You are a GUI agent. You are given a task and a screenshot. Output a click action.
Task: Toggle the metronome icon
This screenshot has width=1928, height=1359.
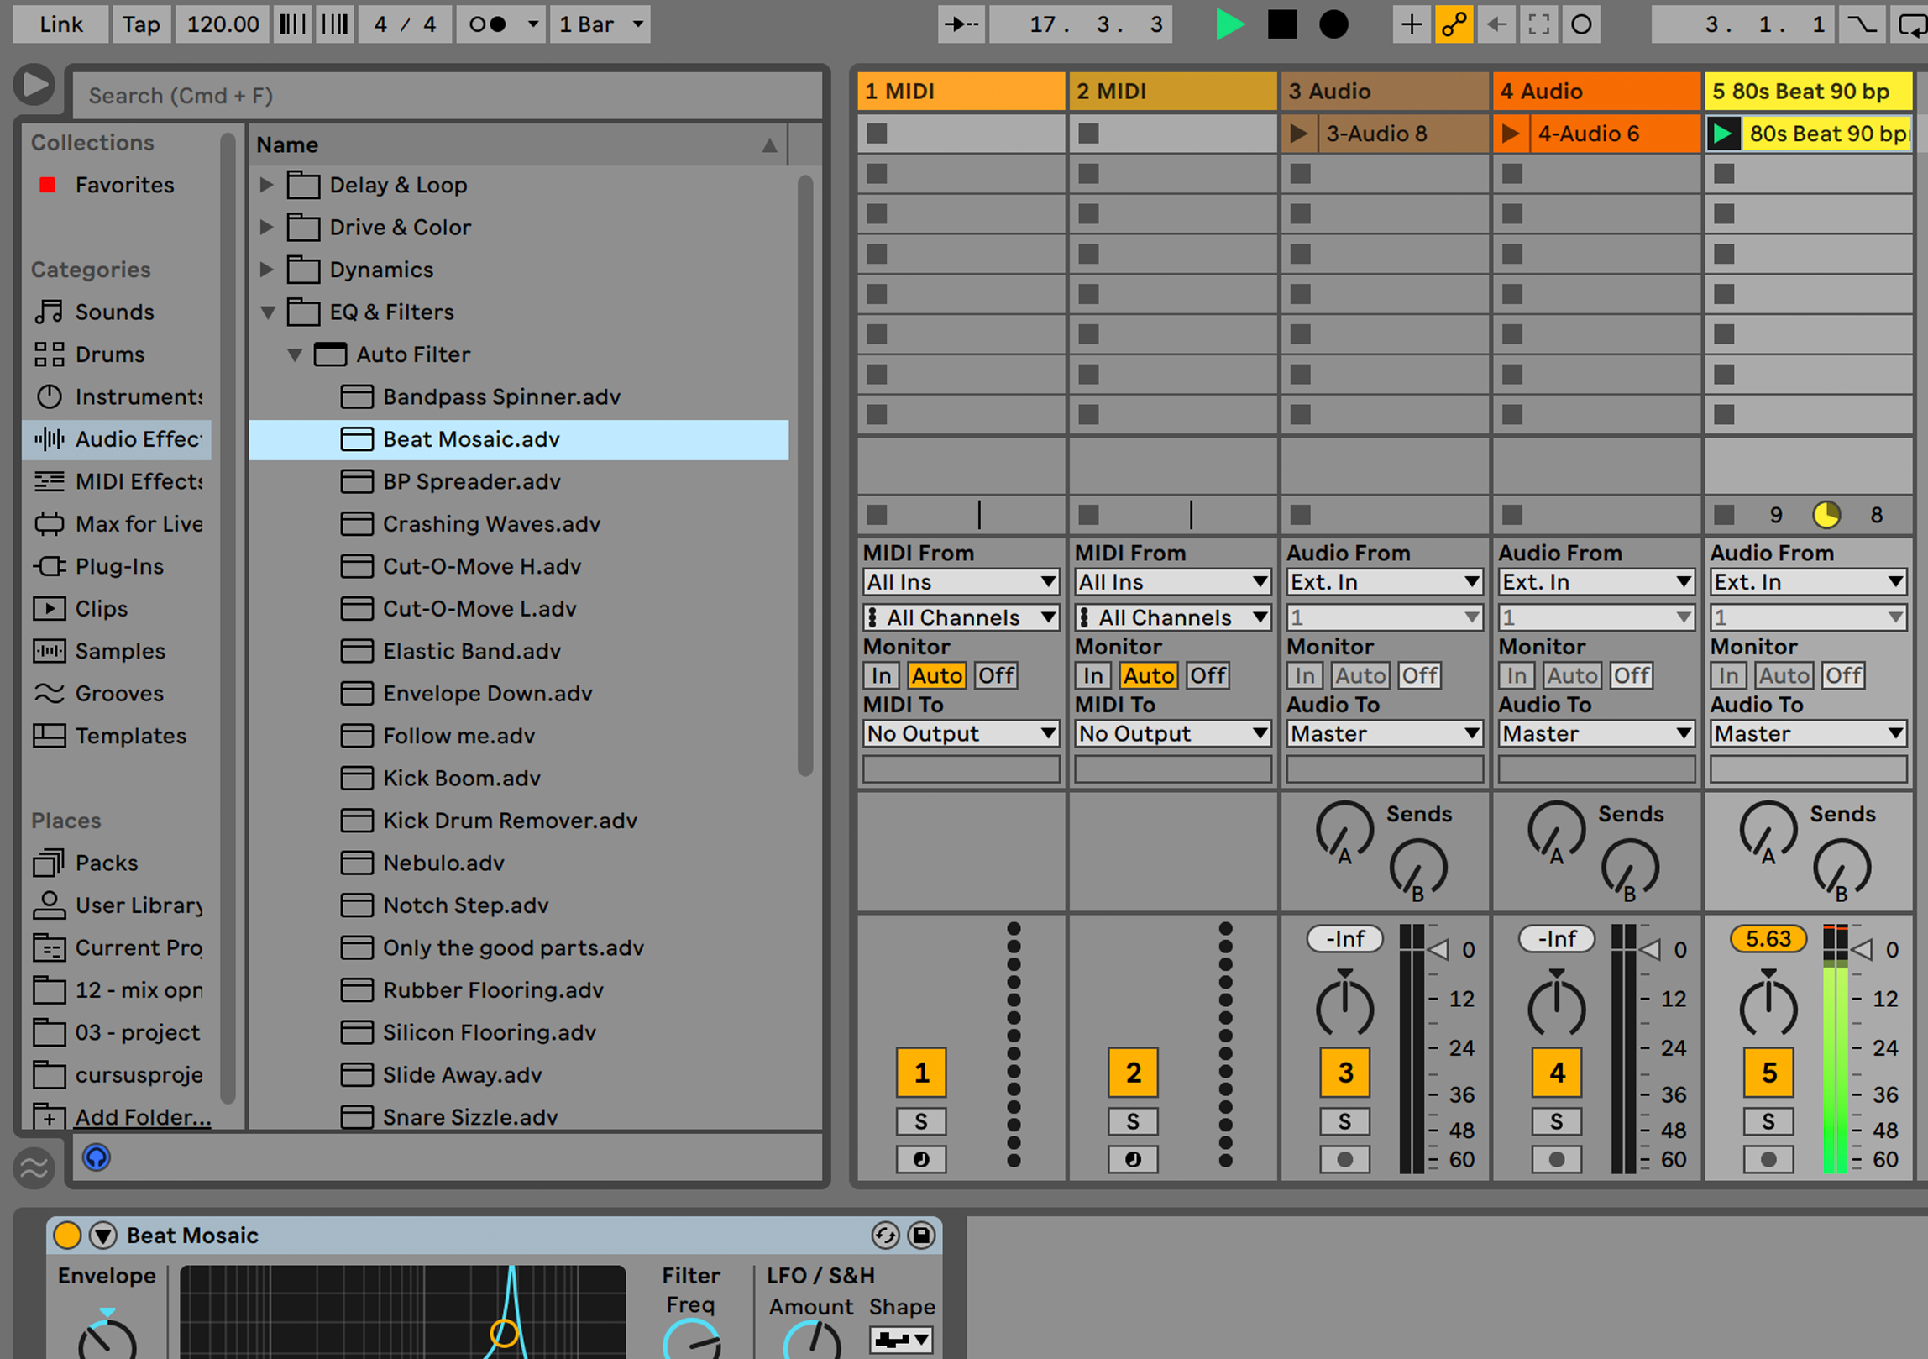(x=487, y=24)
